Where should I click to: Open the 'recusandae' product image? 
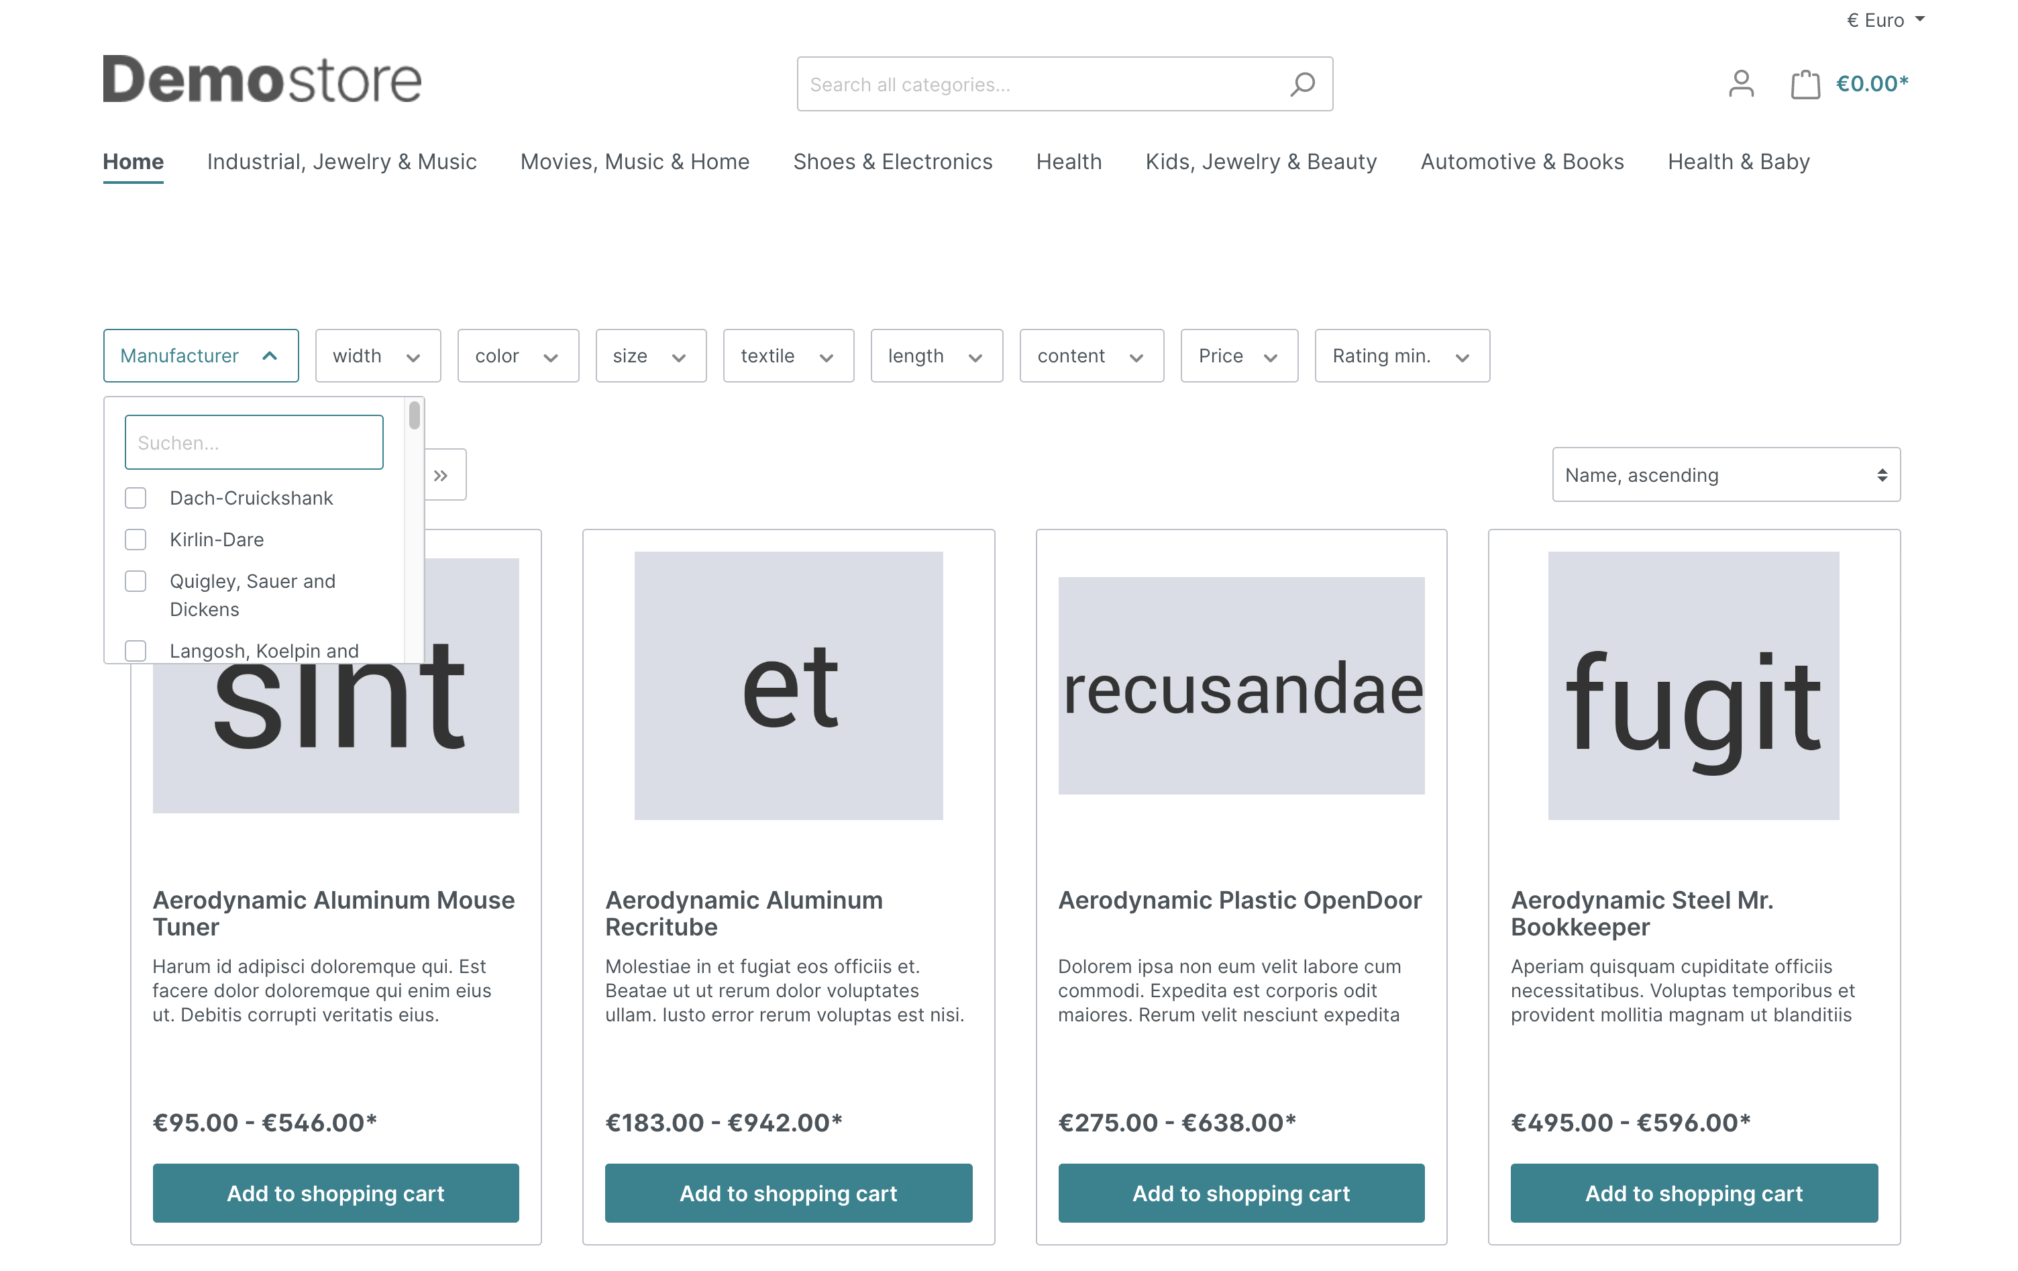tap(1241, 686)
